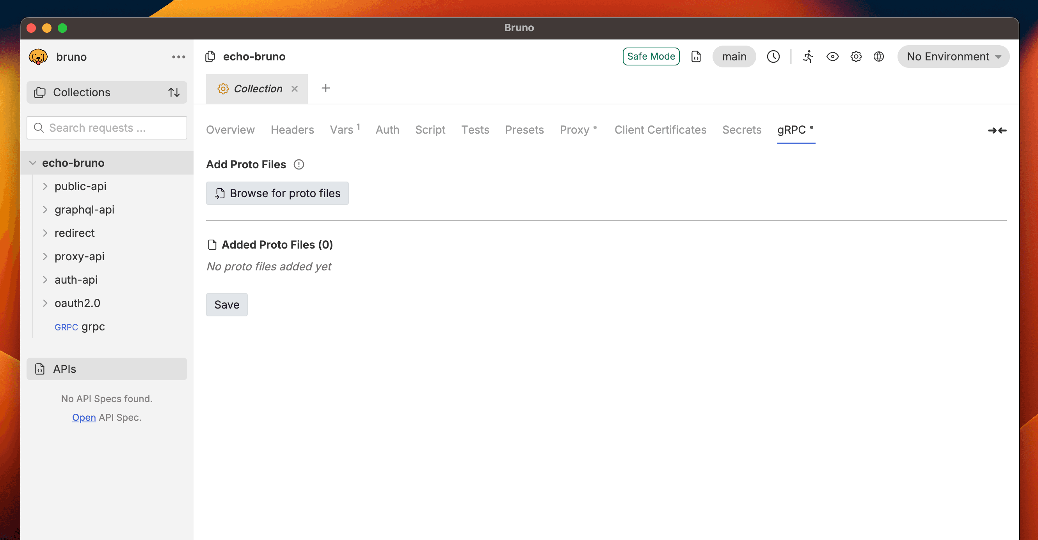Image resolution: width=1038 pixels, height=540 pixels.
Task: Collapse tabs using the inward arrows icon
Action: [x=997, y=131]
